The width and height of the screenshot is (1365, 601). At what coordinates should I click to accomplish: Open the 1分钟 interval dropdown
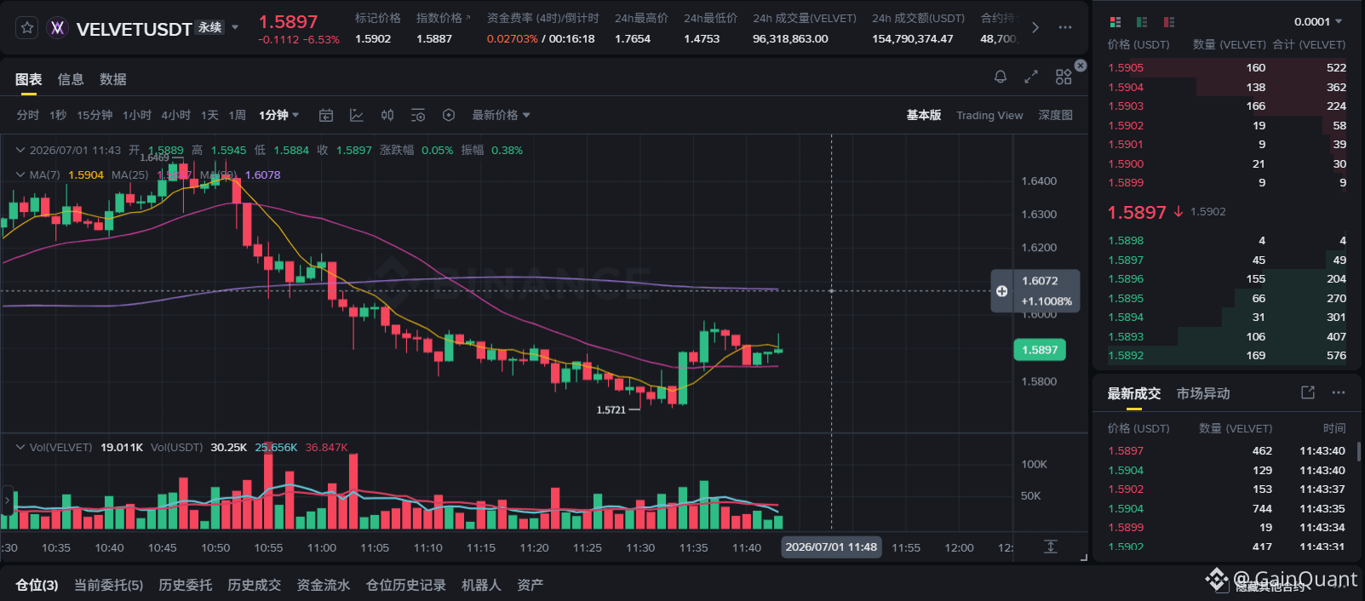[x=279, y=115]
